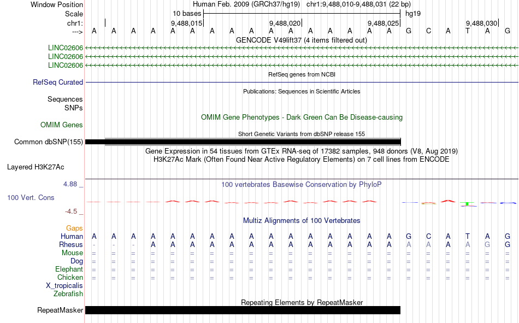Viewport: 519px width, 323px height.
Task: Click RefSeq genes from NCBI title
Action: click(302, 74)
